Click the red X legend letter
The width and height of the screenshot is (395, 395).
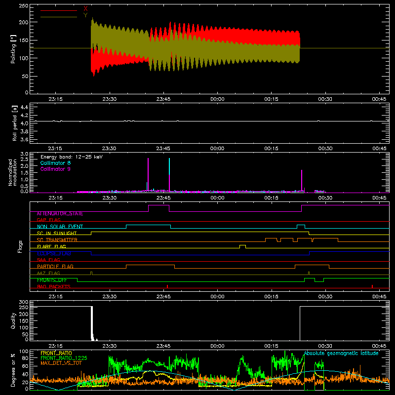85,9
